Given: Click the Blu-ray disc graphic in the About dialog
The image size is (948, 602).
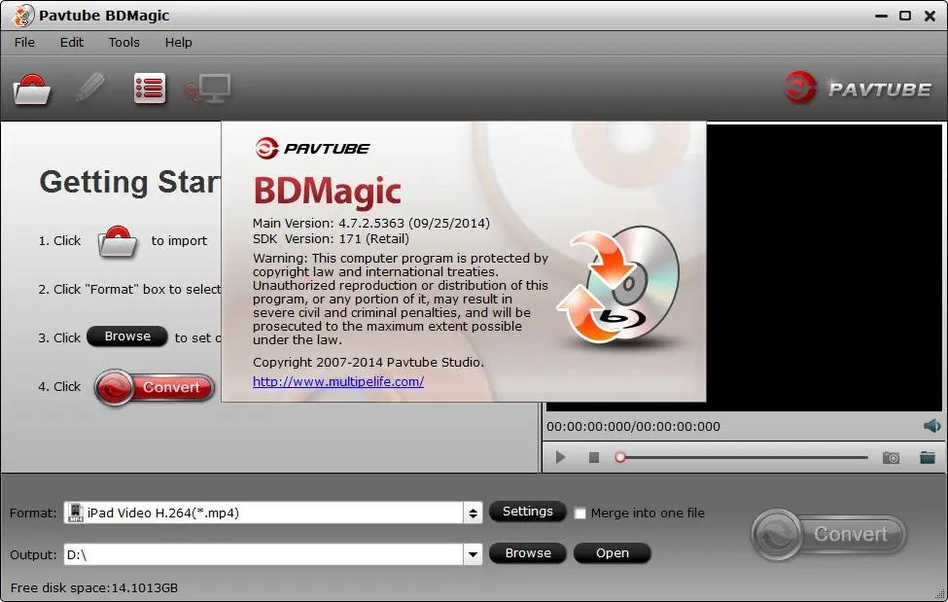Looking at the screenshot, I should [618, 284].
